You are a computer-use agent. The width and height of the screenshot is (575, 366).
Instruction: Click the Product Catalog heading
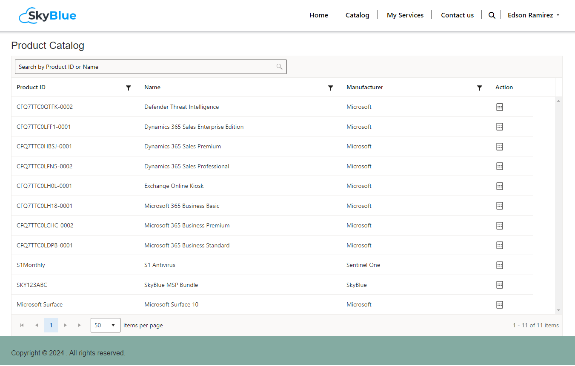48,45
